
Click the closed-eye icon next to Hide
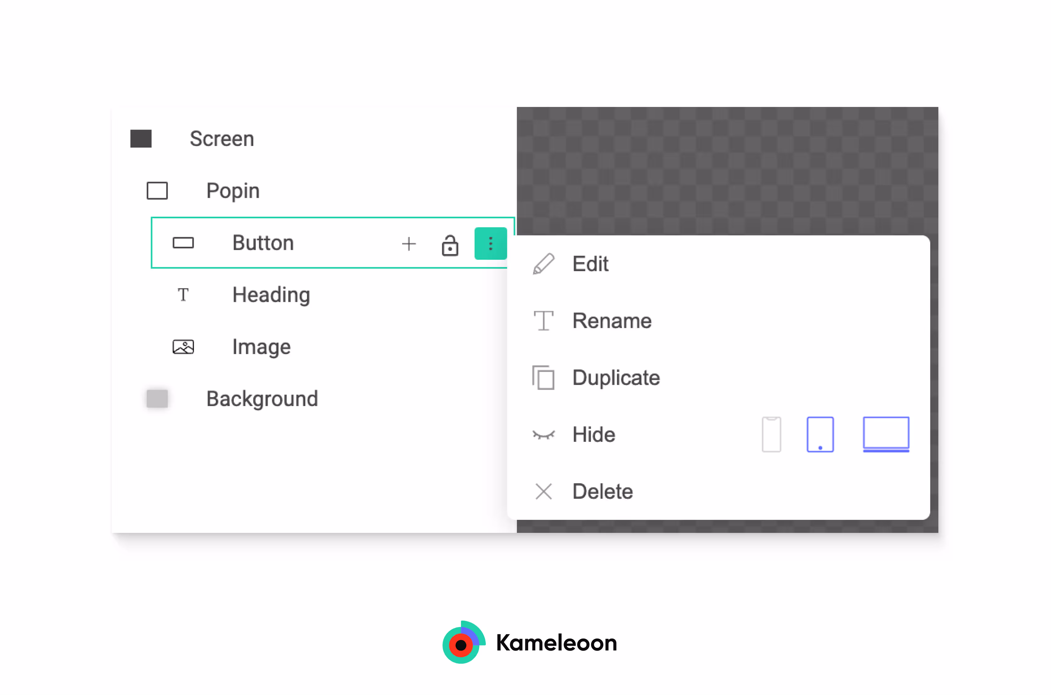coord(543,434)
